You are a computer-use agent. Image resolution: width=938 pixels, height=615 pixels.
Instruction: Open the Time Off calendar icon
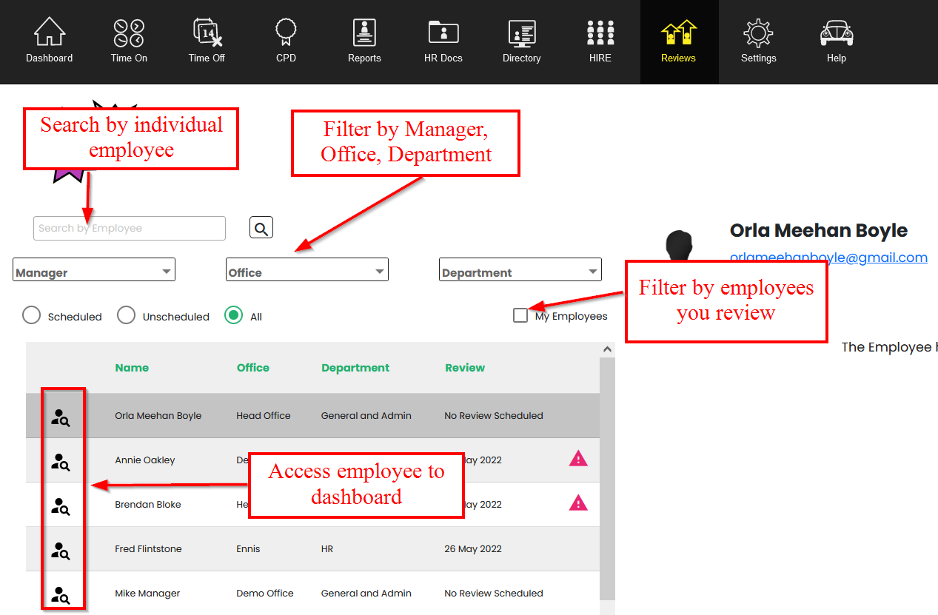207,34
